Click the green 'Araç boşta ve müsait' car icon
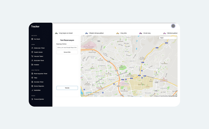 56,33
